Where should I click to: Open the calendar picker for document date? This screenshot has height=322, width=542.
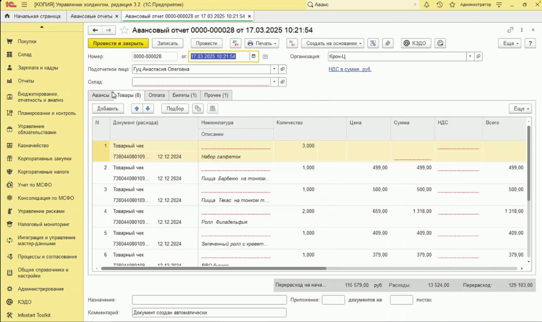(x=253, y=57)
